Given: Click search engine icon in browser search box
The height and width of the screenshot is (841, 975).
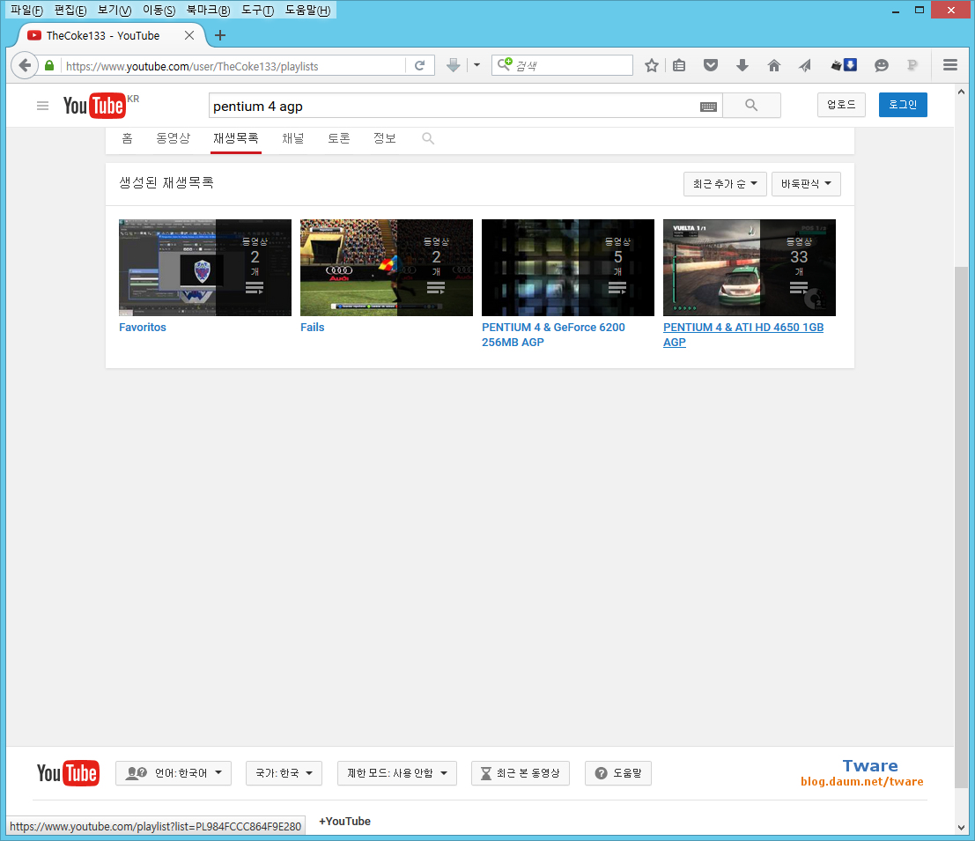Looking at the screenshot, I should coord(505,64).
